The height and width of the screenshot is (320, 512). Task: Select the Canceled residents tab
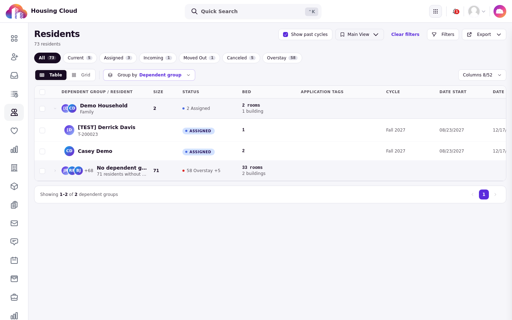(x=241, y=58)
